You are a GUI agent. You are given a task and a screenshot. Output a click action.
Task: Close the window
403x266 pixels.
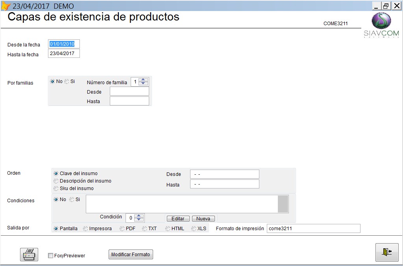point(397,6)
